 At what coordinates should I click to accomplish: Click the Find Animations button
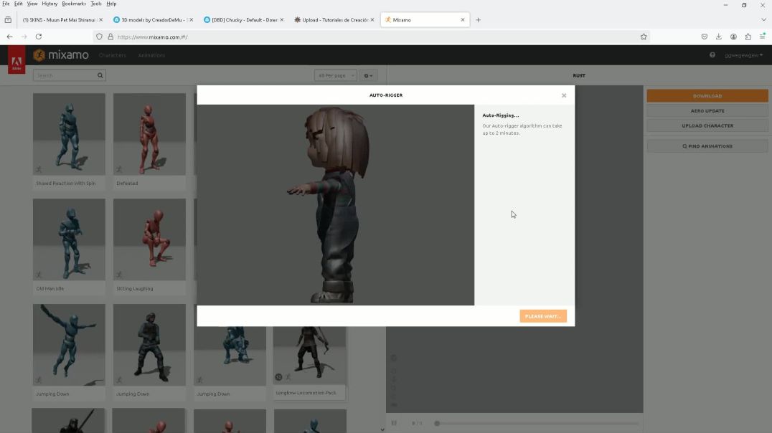coord(707,146)
